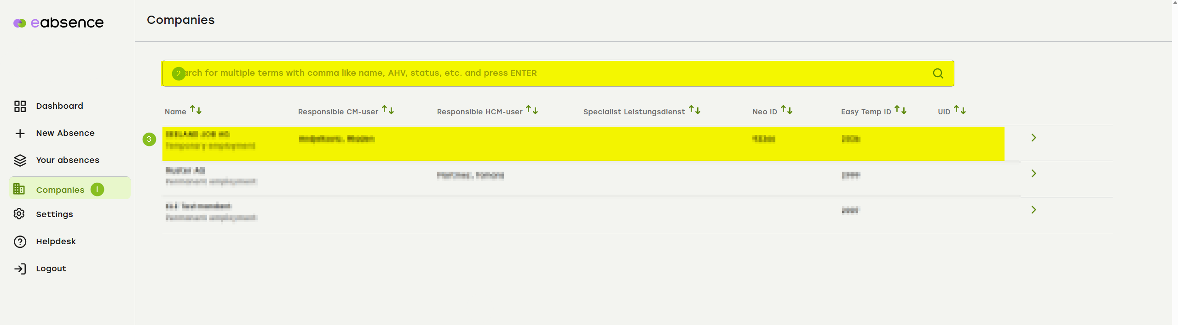Toggle sort on Responsible CM-user column
The height and width of the screenshot is (325, 1178).
pos(388,110)
